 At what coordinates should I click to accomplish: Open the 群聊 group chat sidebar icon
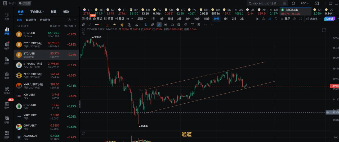[7, 120]
